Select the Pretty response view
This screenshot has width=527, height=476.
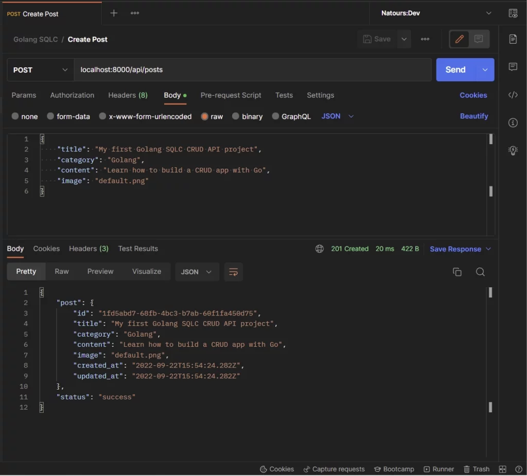(26, 272)
